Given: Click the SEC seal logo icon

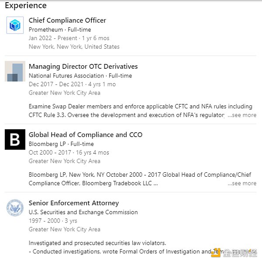Looking at the screenshot, I should pos(15,208).
